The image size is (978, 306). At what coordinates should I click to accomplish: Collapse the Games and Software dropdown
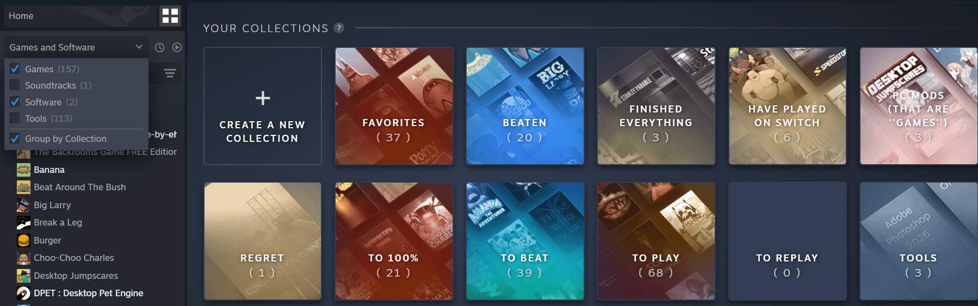pos(76,47)
